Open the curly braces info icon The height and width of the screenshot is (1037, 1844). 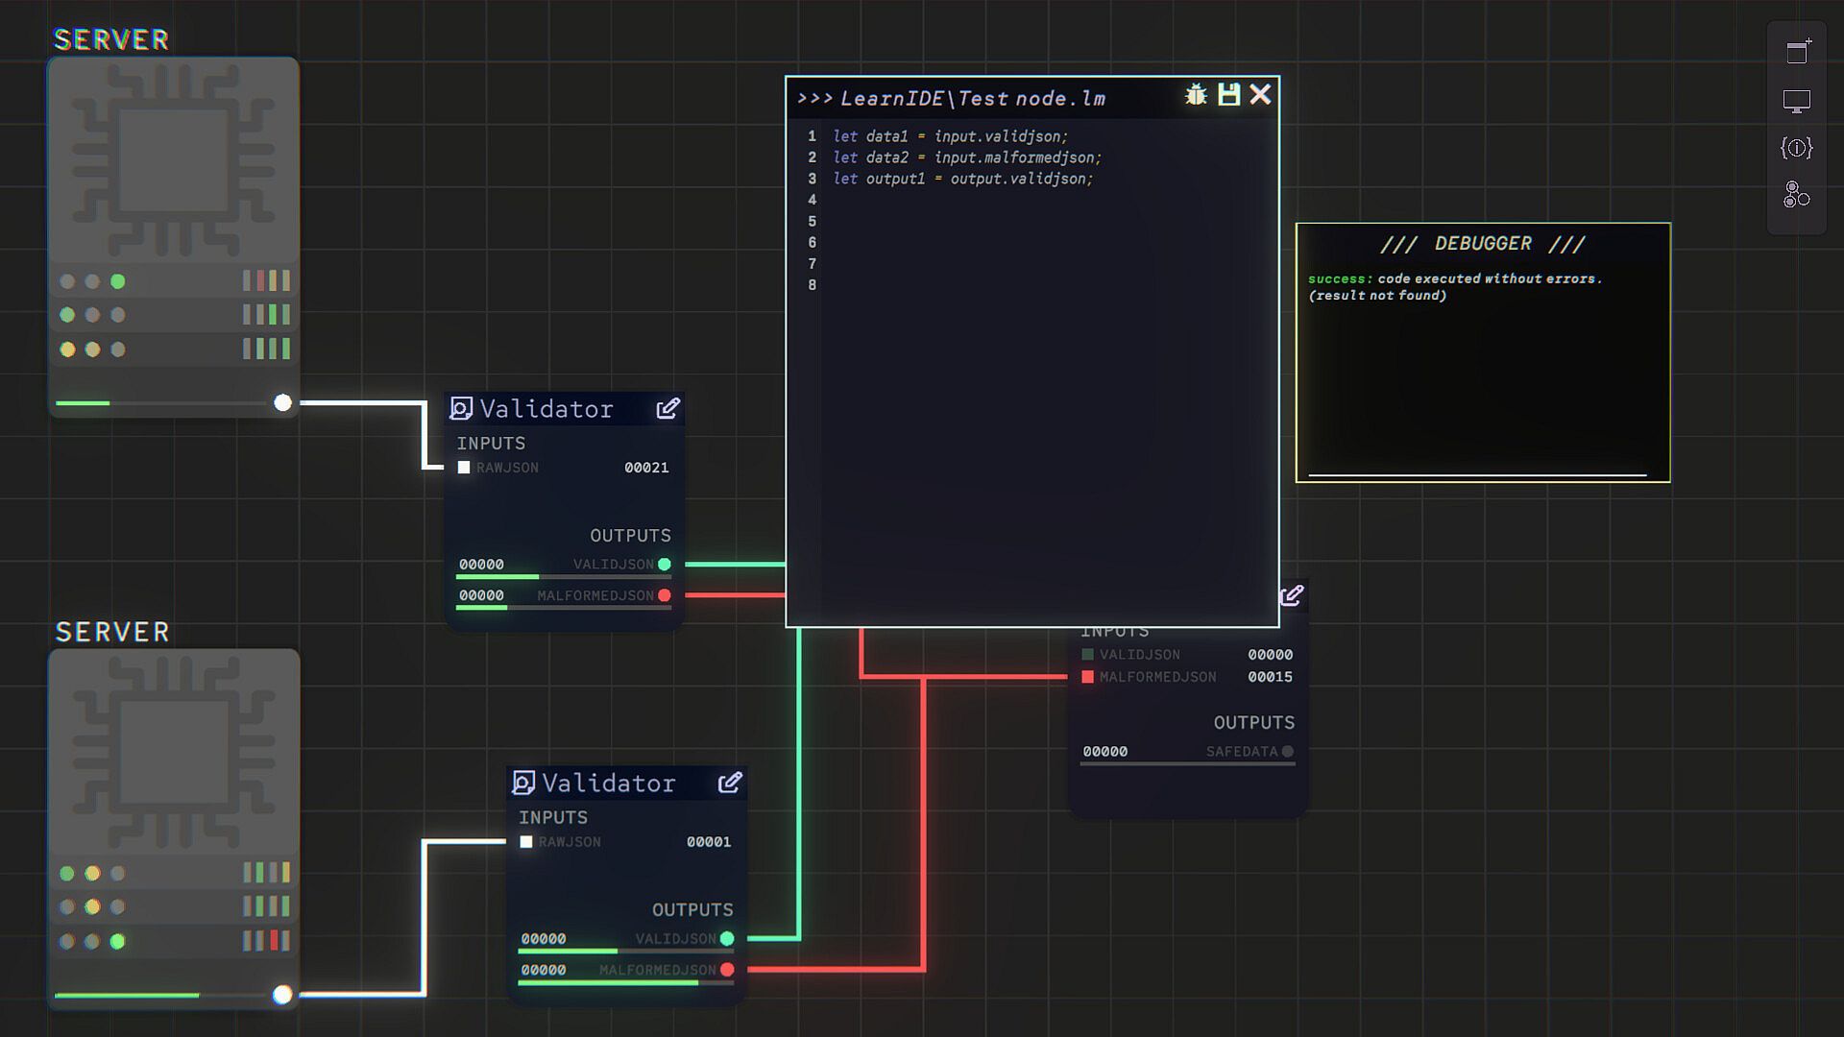(x=1797, y=148)
